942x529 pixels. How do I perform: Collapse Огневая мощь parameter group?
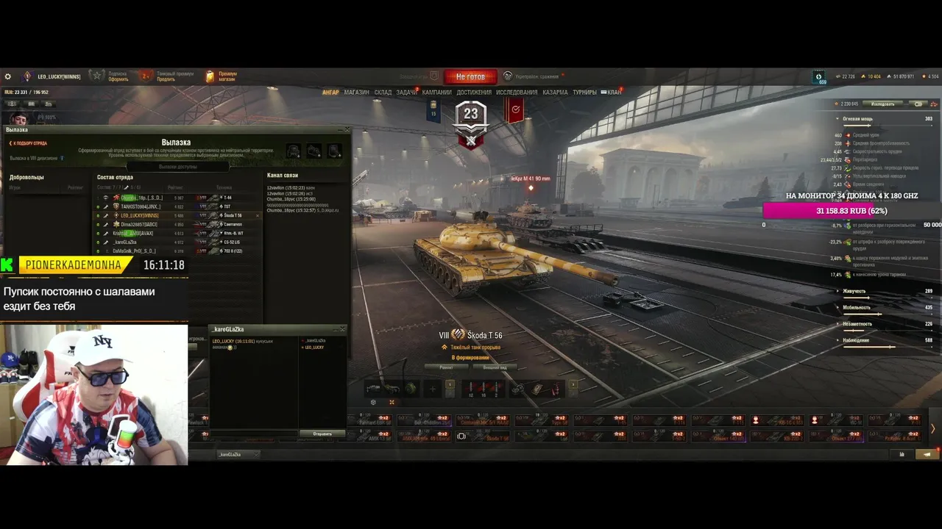pos(837,118)
